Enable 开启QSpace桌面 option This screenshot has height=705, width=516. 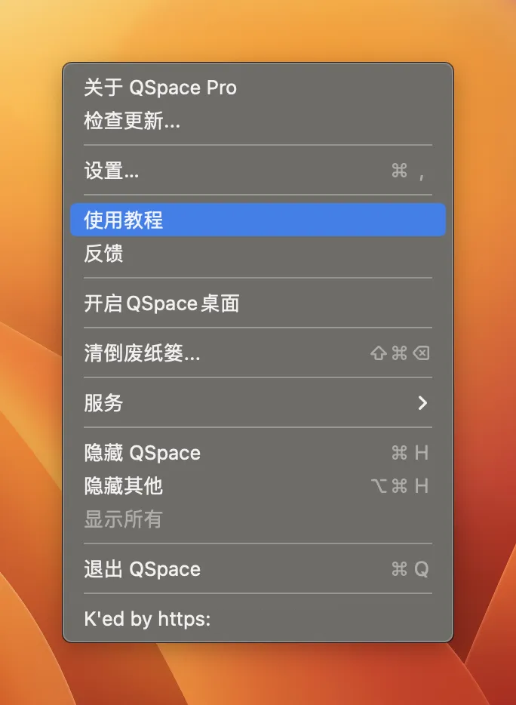coord(258,303)
